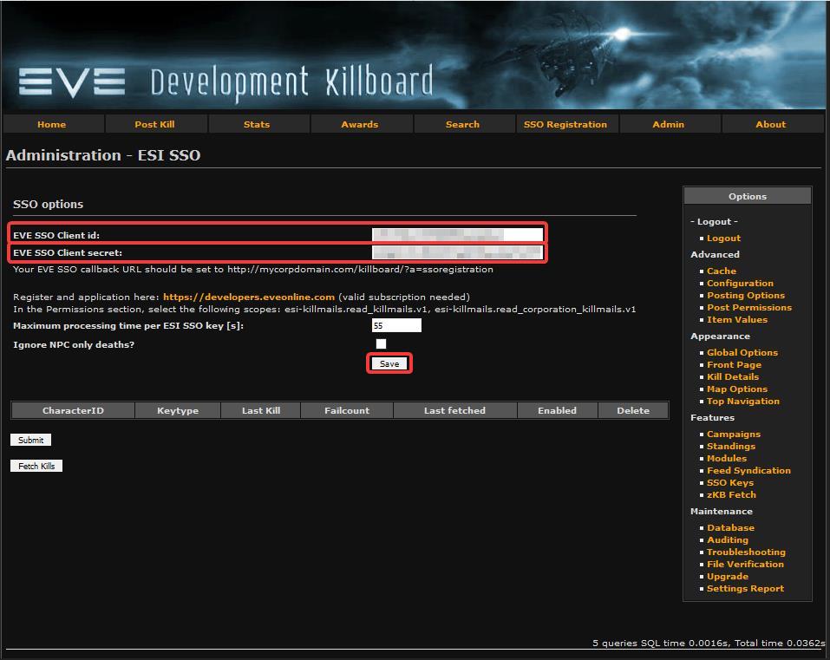Open the Item Values page

coord(737,320)
